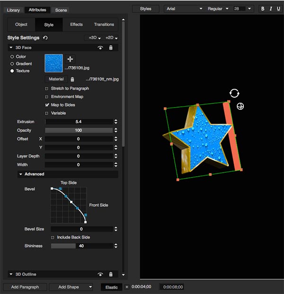Click the rotate handle above the star
This screenshot has height=294, width=284.
click(234, 93)
